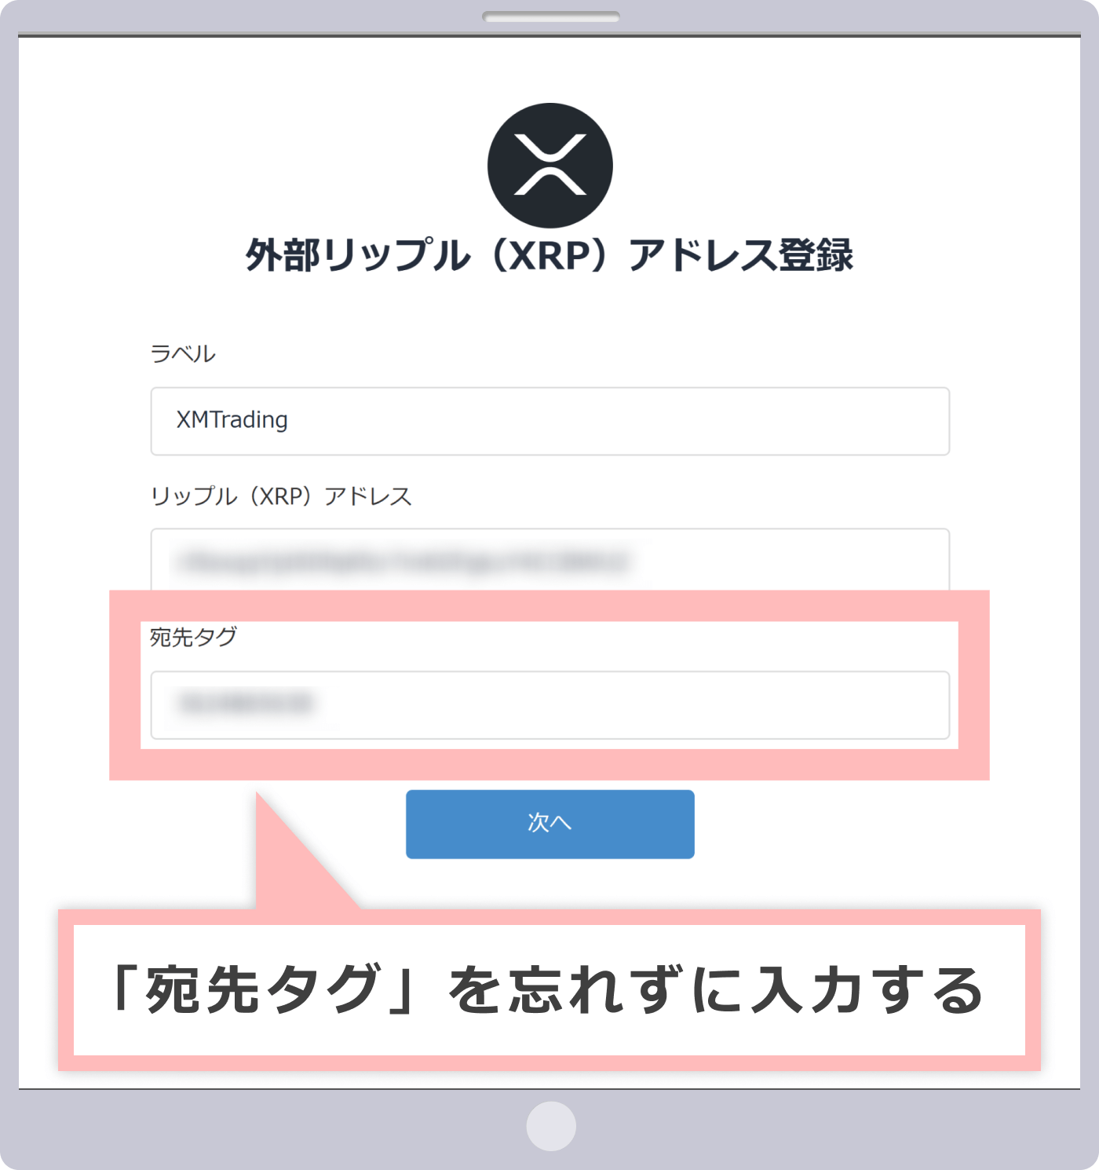
Task: Click the ラベル field caption
Action: pos(183,353)
